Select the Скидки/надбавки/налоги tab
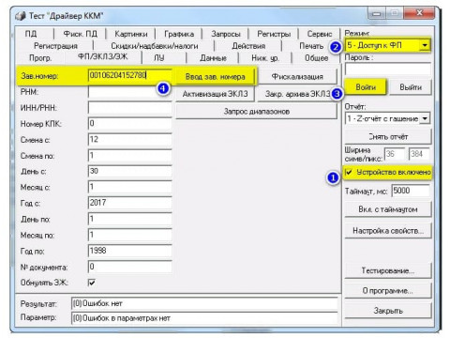This screenshot has height=338, width=450. tap(155, 46)
